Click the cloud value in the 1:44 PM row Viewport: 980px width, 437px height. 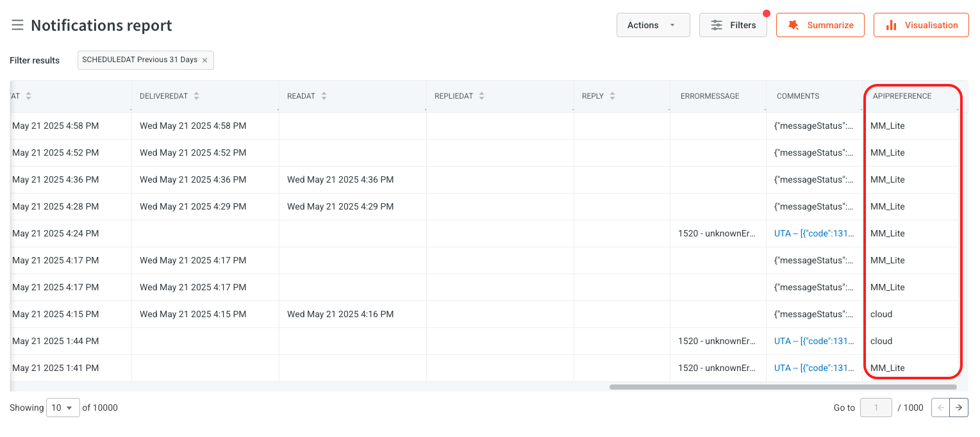(881, 341)
